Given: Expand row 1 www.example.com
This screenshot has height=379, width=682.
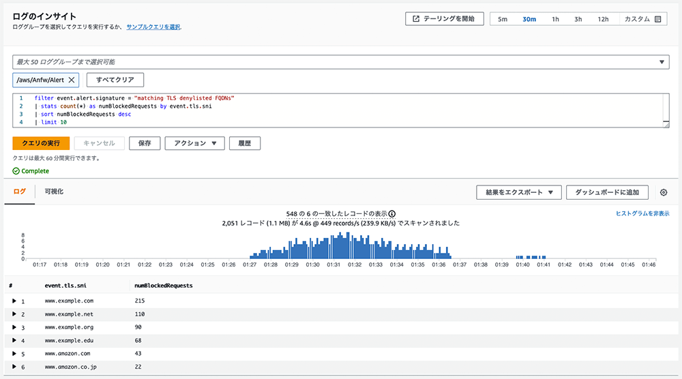Looking at the screenshot, I should [x=14, y=301].
